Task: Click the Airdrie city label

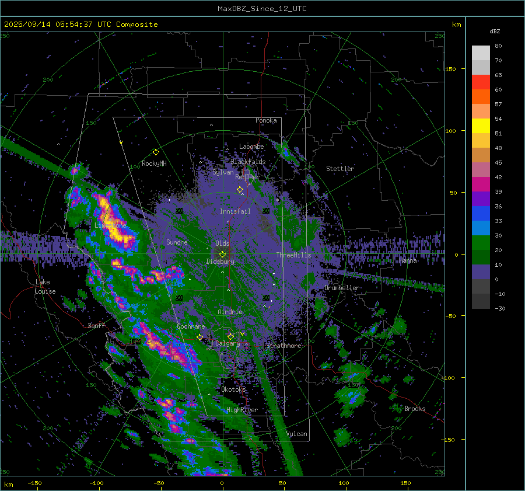Action: [x=230, y=312]
